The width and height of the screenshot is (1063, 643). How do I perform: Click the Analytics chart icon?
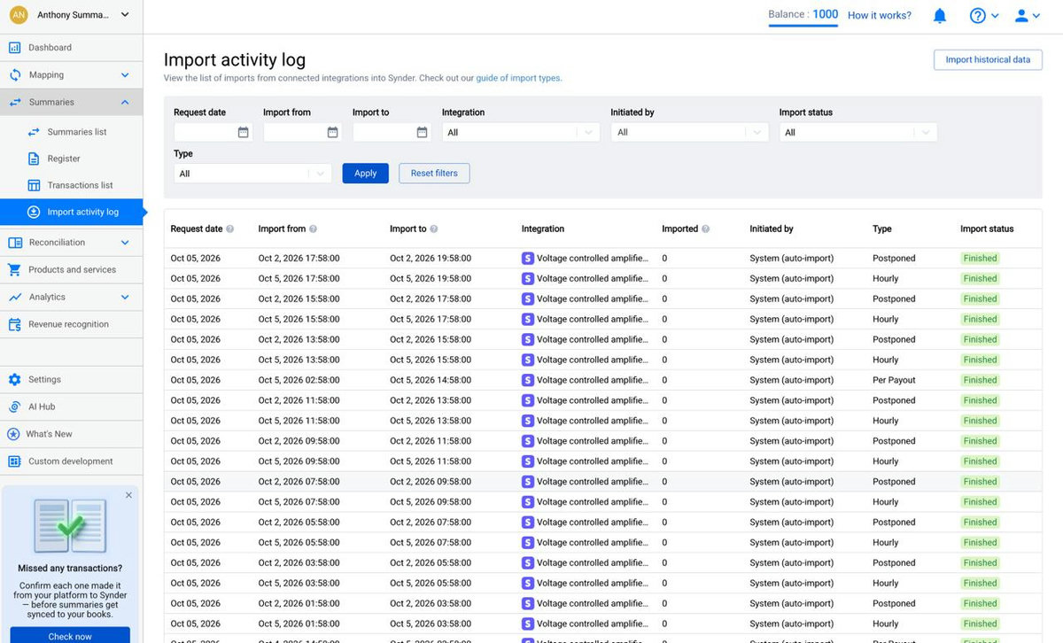(x=14, y=298)
